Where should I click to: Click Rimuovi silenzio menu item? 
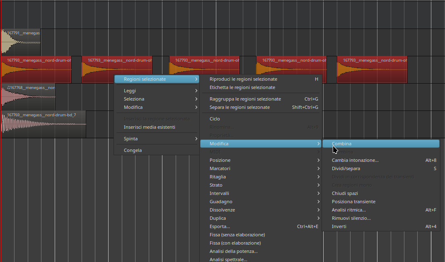pyautogui.click(x=351, y=218)
